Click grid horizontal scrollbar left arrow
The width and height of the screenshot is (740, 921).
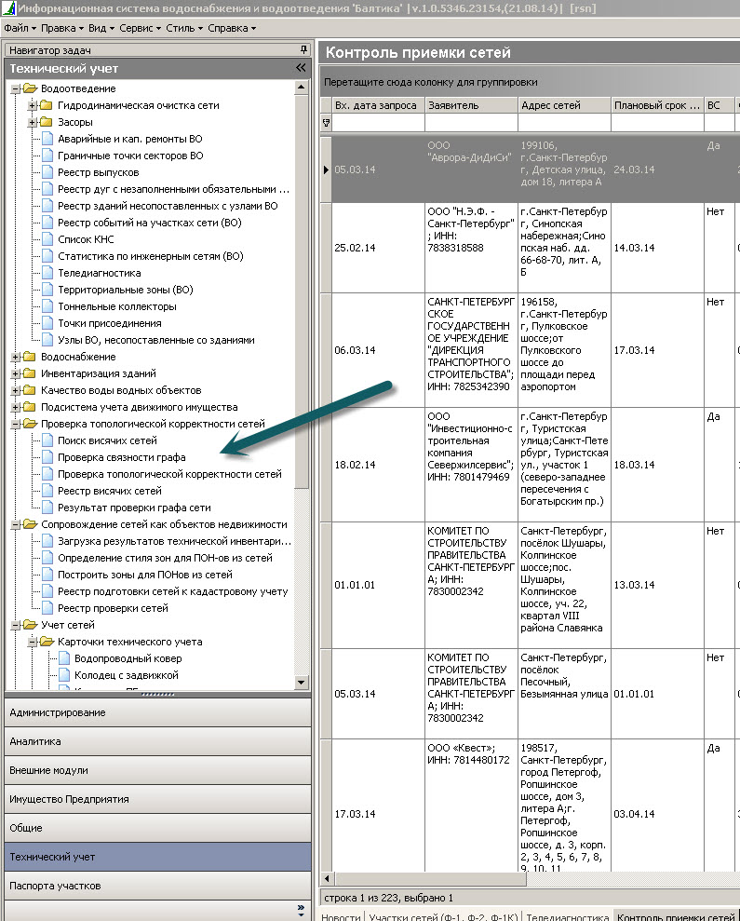pos(327,879)
